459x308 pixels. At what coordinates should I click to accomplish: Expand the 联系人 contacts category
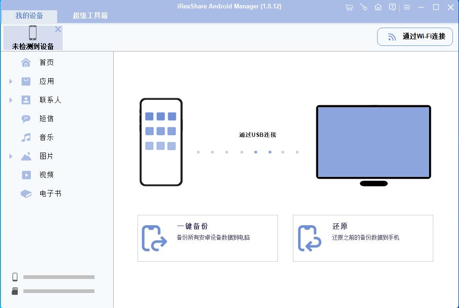tap(10, 100)
